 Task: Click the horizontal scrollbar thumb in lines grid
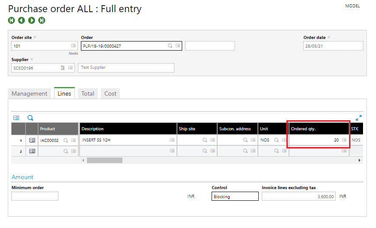click(105, 160)
